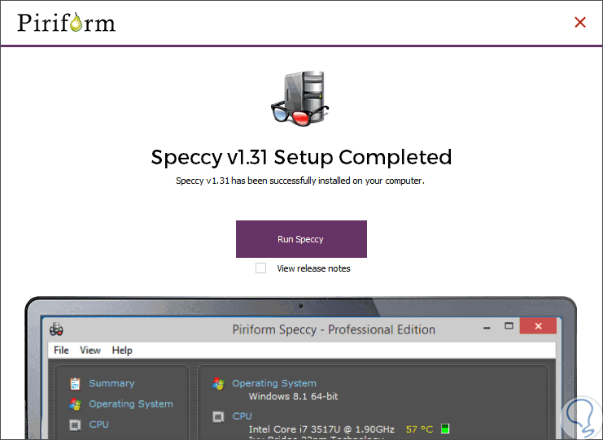The width and height of the screenshot is (603, 440).
Task: Click the Piriform Speccy - Professional Edition title
Action: coord(334,329)
